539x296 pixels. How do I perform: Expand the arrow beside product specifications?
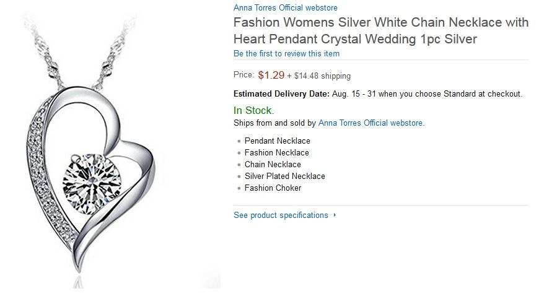point(335,215)
